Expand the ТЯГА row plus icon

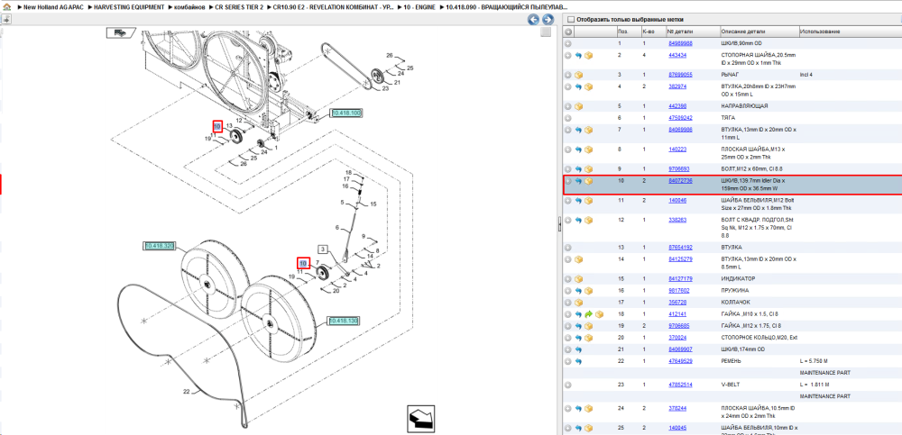[x=567, y=118]
